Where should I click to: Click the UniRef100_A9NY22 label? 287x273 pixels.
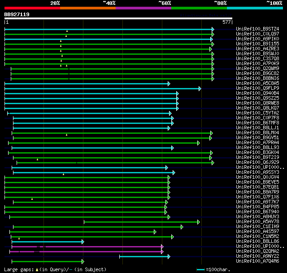pos(257,256)
